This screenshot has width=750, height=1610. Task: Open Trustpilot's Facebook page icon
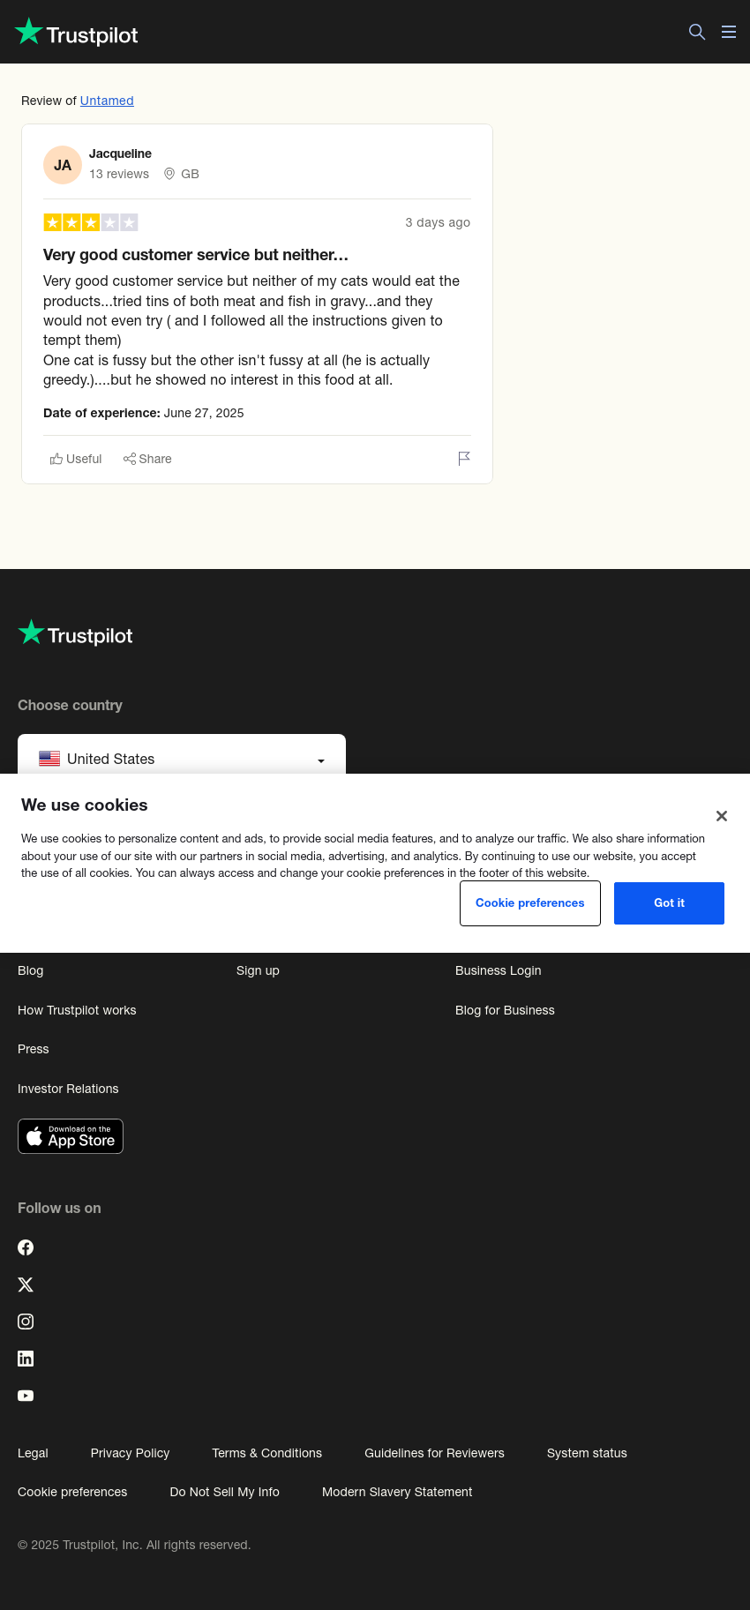tap(26, 1247)
